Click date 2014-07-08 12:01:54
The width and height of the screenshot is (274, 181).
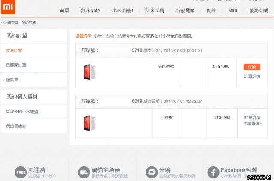(x=183, y=50)
